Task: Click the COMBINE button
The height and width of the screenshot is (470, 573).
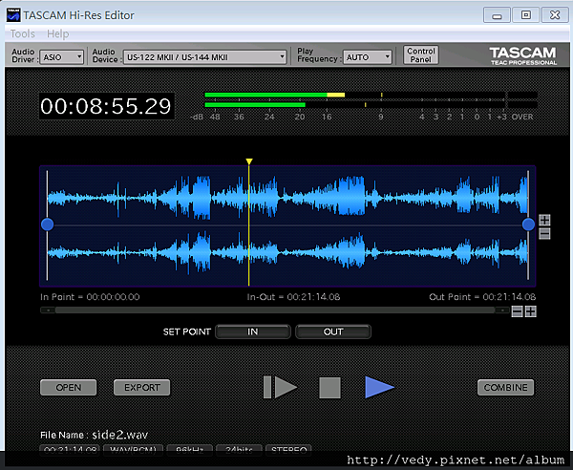Action: pyautogui.click(x=506, y=388)
